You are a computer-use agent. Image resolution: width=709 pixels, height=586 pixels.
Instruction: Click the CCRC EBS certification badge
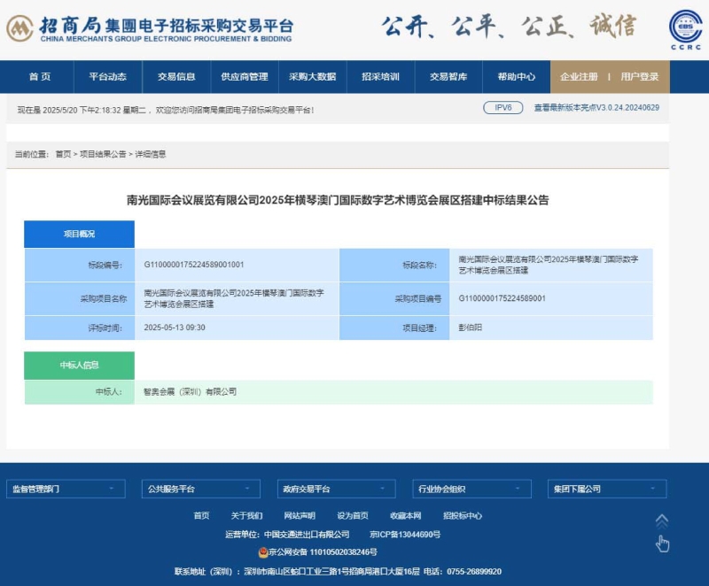tap(685, 29)
